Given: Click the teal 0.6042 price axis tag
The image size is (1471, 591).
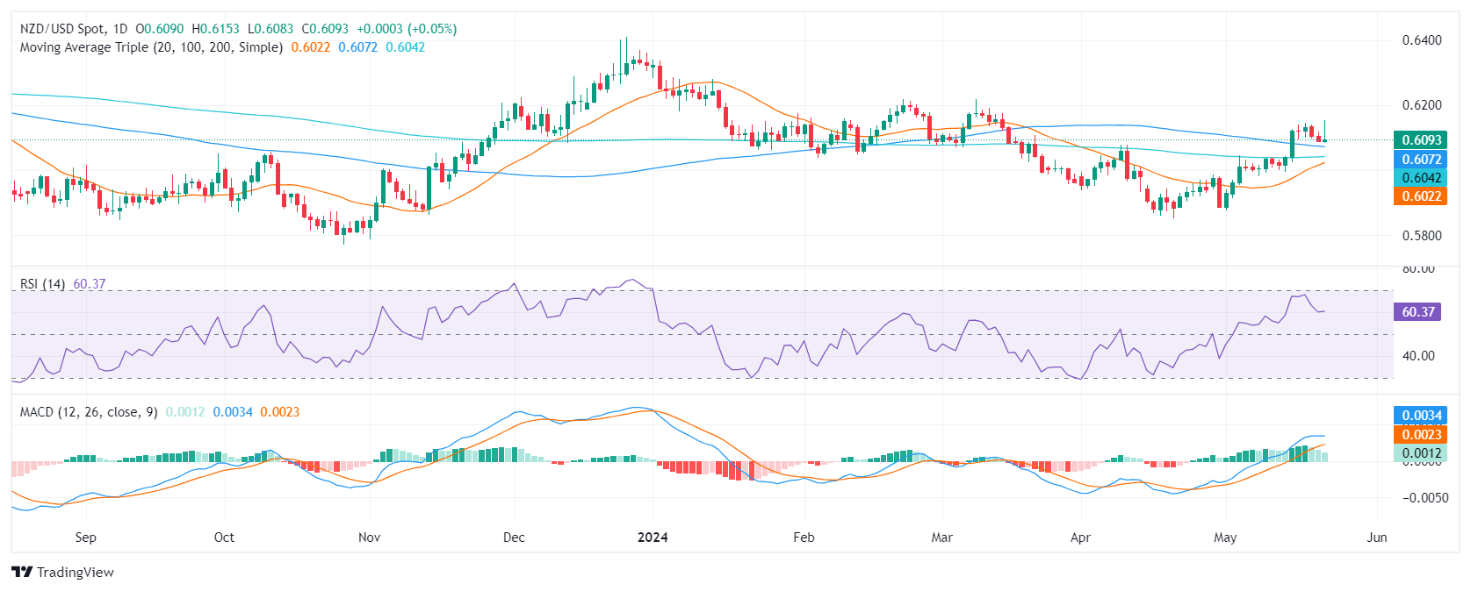Looking at the screenshot, I should coord(1419,178).
